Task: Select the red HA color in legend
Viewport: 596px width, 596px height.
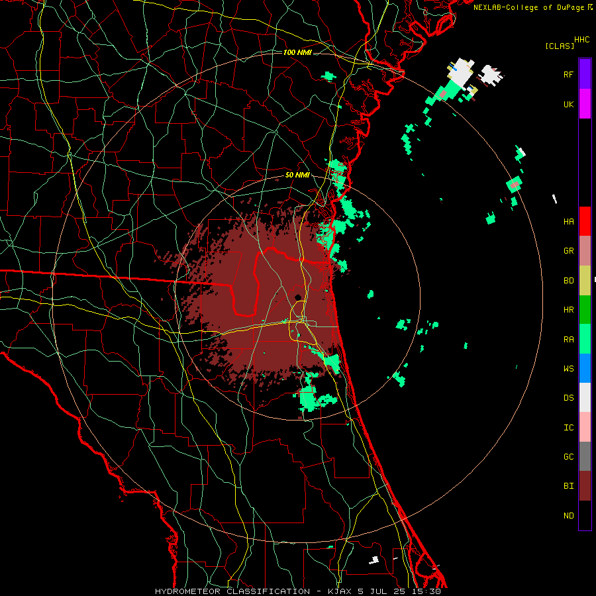Action: tap(585, 221)
